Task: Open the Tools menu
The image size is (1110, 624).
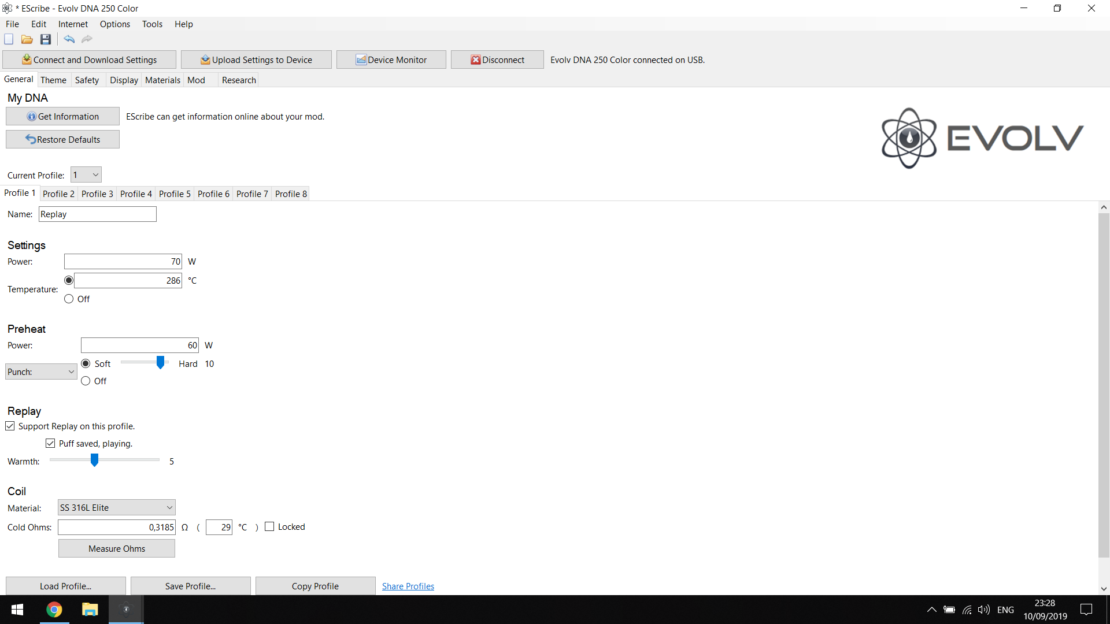Action: pyautogui.click(x=152, y=24)
